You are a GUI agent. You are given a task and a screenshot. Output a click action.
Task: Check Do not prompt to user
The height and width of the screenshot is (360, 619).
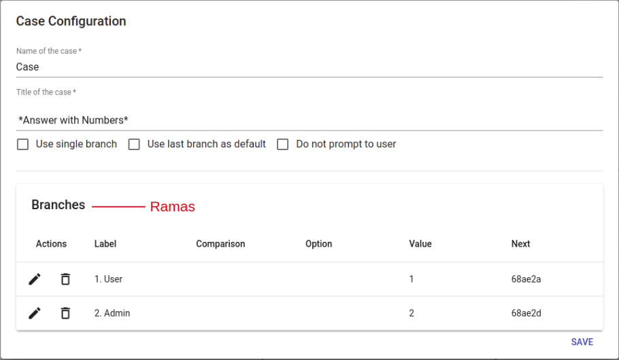(x=283, y=144)
